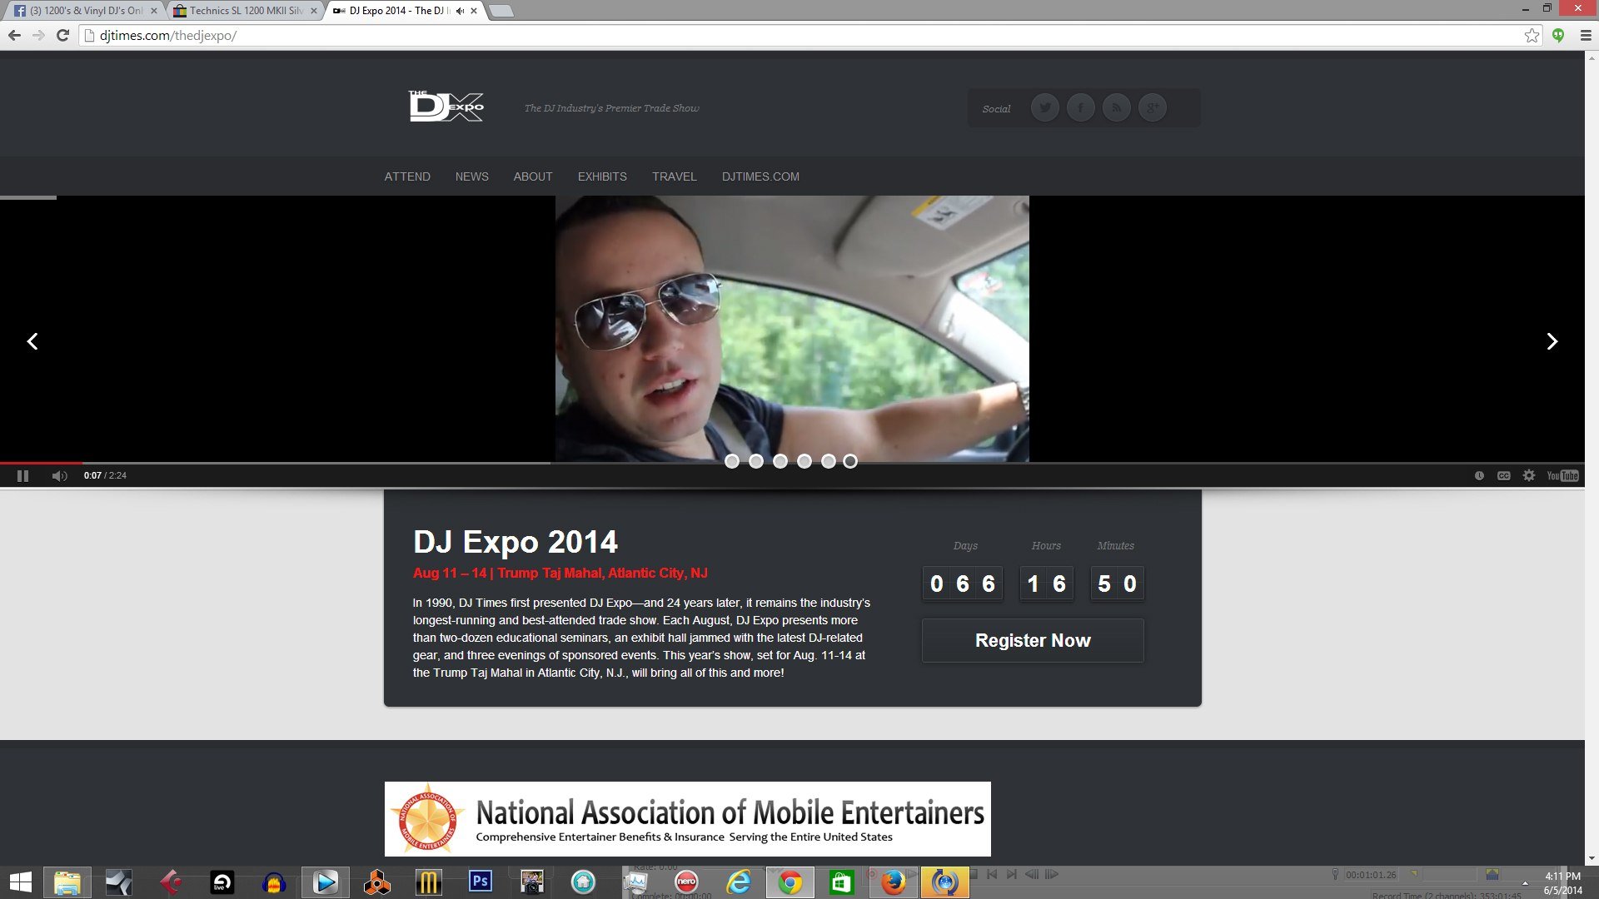Open the RSS feed social icon
The height and width of the screenshot is (899, 1599).
[1116, 108]
